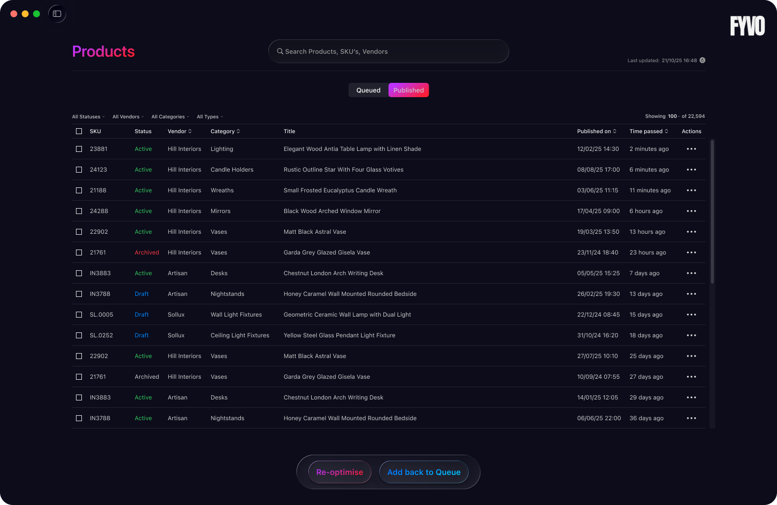
Task: Select the SL.0005 row checkbox
Action: click(79, 315)
